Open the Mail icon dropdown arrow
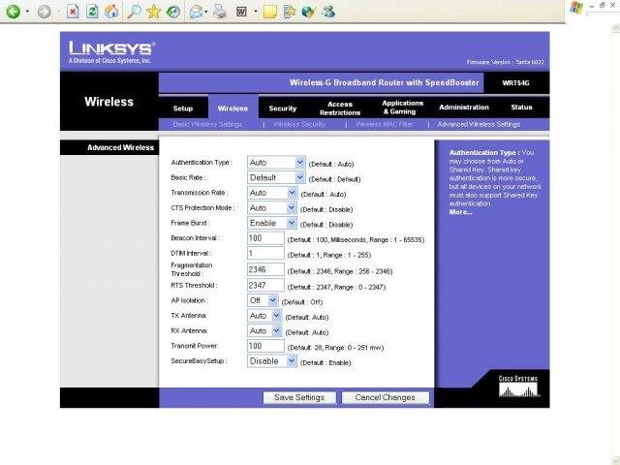620x465 pixels. click(206, 12)
